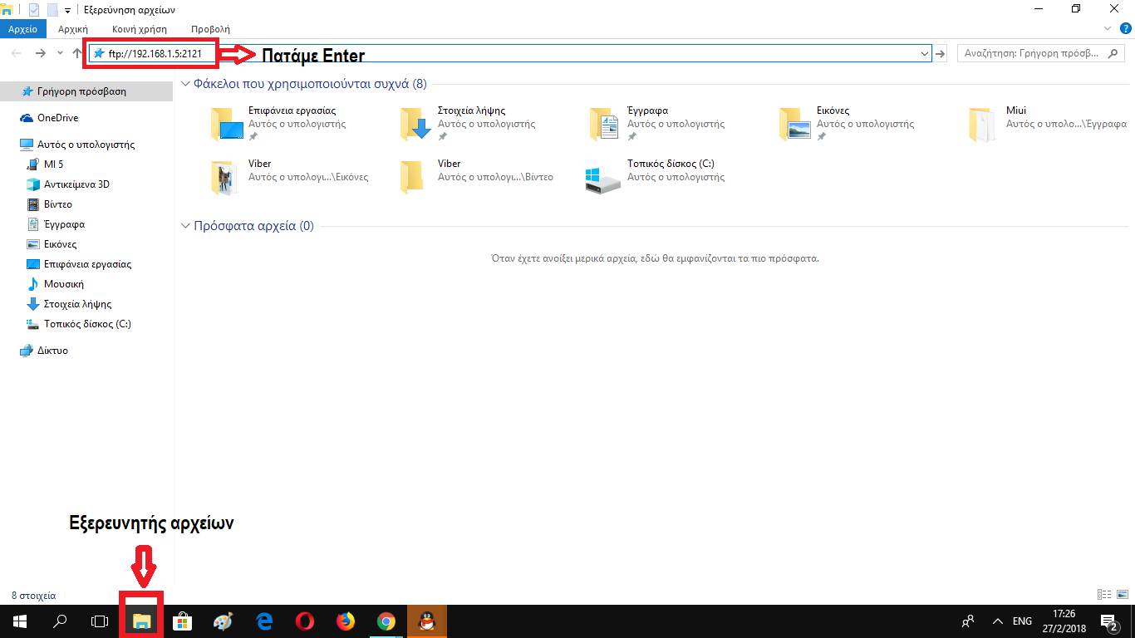Switch to details view icon
1135x638 pixels.
(1104, 595)
